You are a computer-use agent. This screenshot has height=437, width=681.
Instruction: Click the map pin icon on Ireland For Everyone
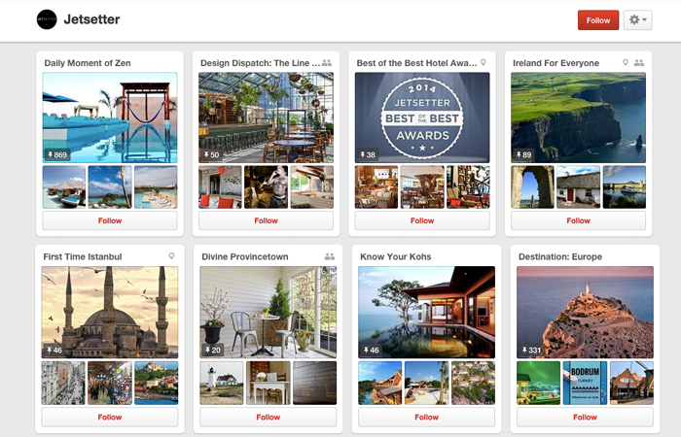pos(626,62)
